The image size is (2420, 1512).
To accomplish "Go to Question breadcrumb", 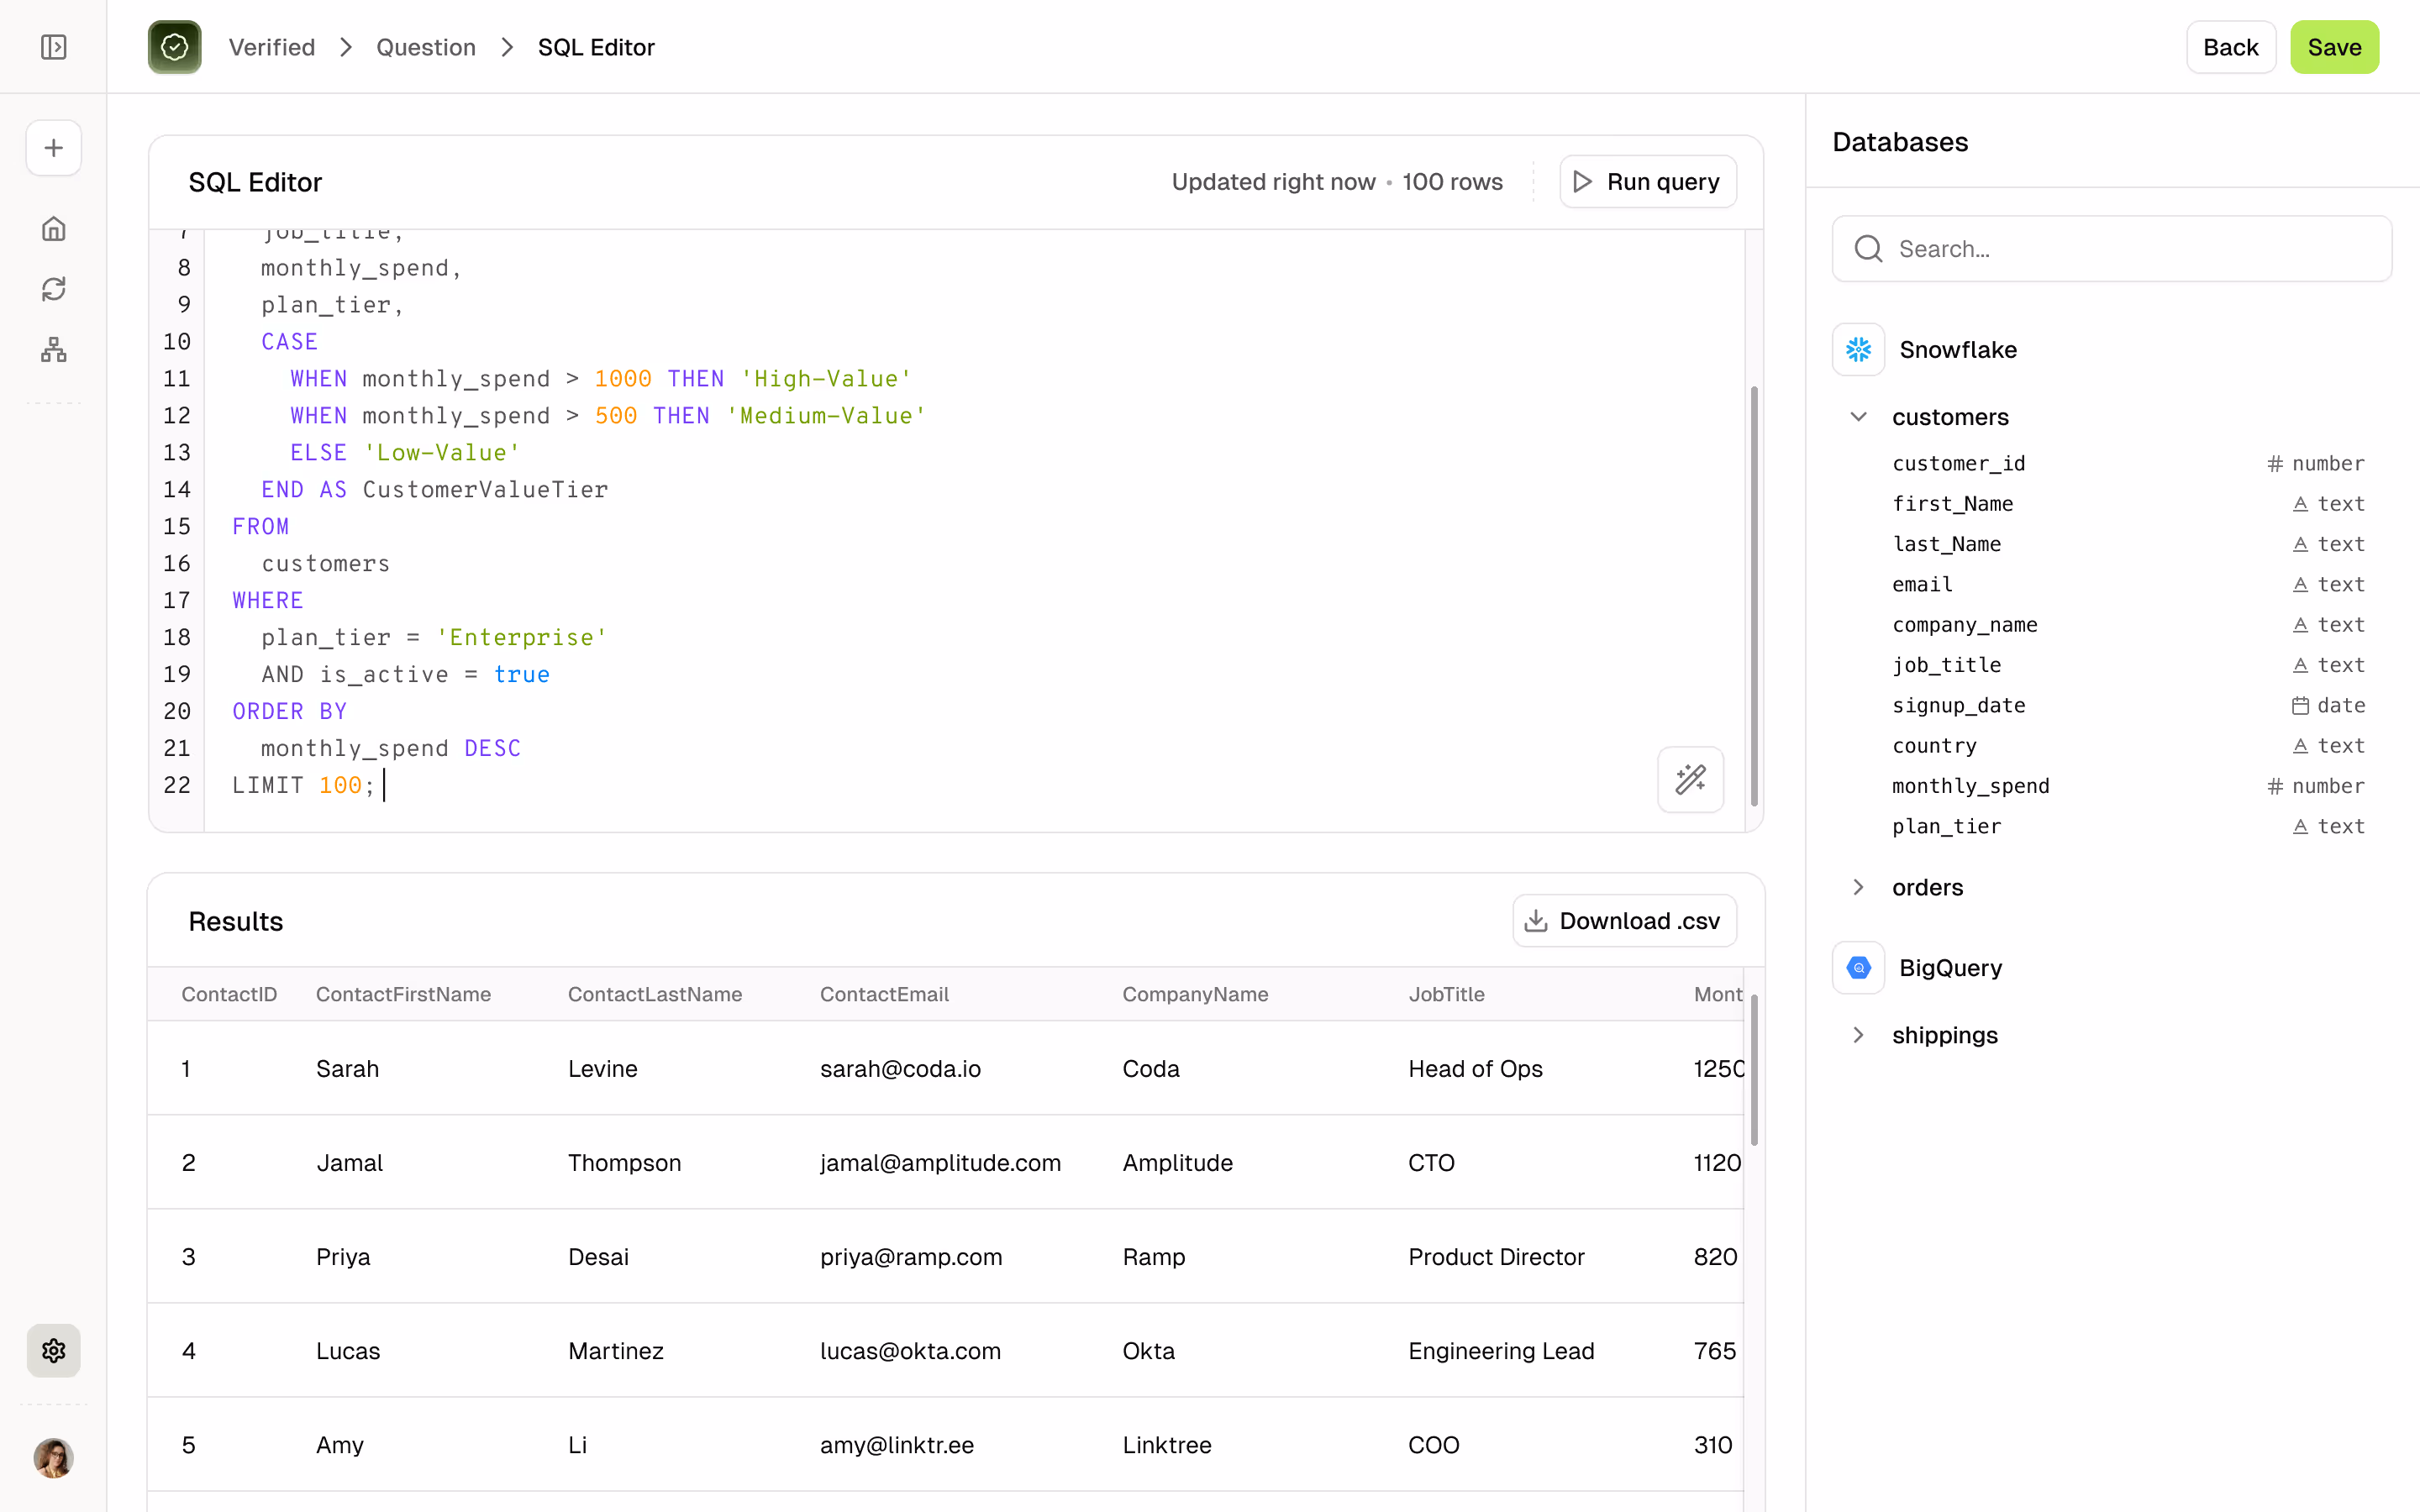I will pos(426,47).
